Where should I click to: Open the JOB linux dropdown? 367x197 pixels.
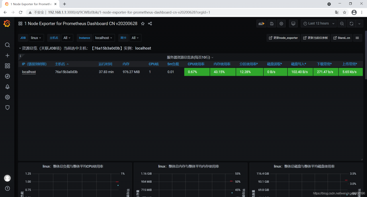(x=36, y=38)
